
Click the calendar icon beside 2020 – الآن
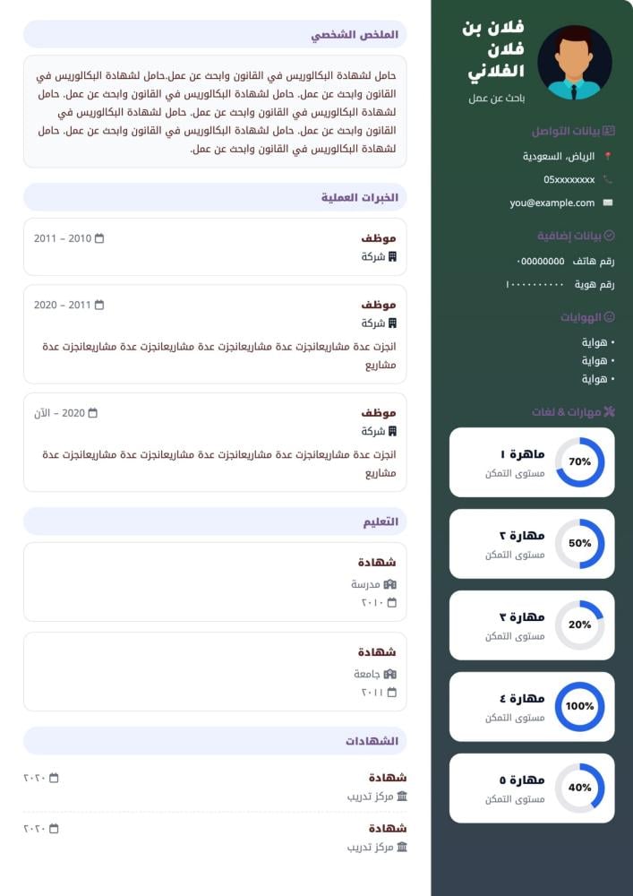pyautogui.click(x=92, y=413)
